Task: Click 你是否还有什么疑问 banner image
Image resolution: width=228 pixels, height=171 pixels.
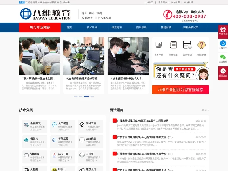Action: pos(181,72)
